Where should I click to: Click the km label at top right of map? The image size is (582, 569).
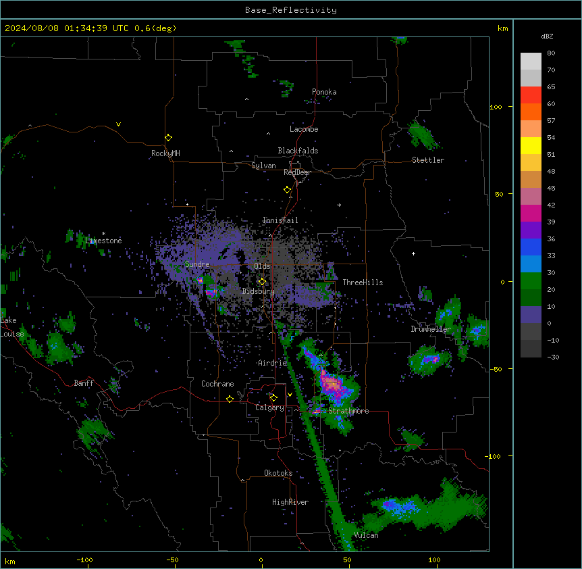503,28
